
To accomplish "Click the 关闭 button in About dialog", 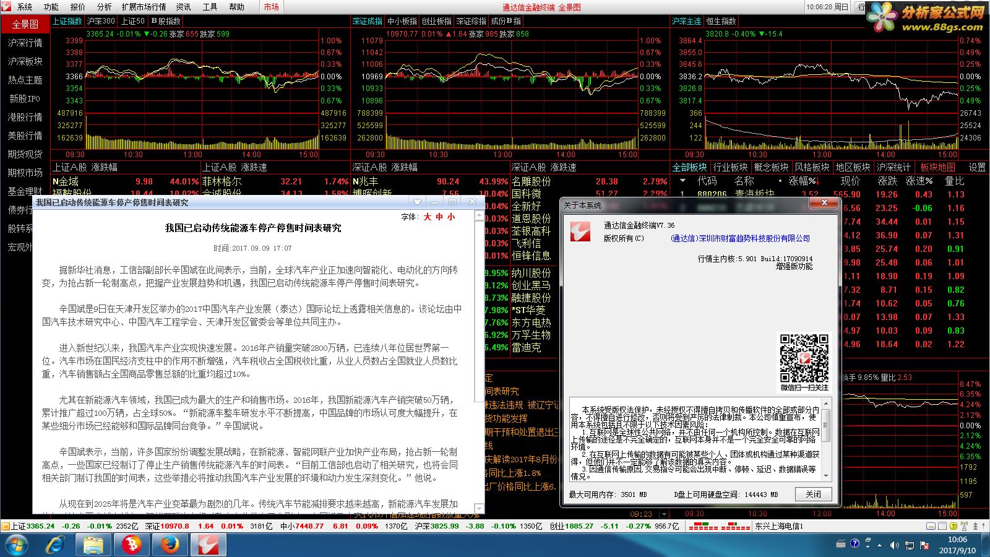I will (x=813, y=494).
